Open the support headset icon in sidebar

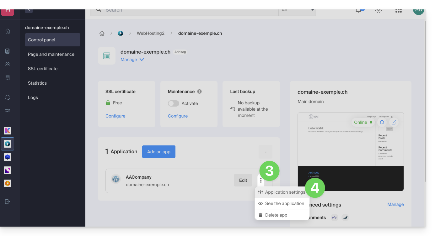8,97
